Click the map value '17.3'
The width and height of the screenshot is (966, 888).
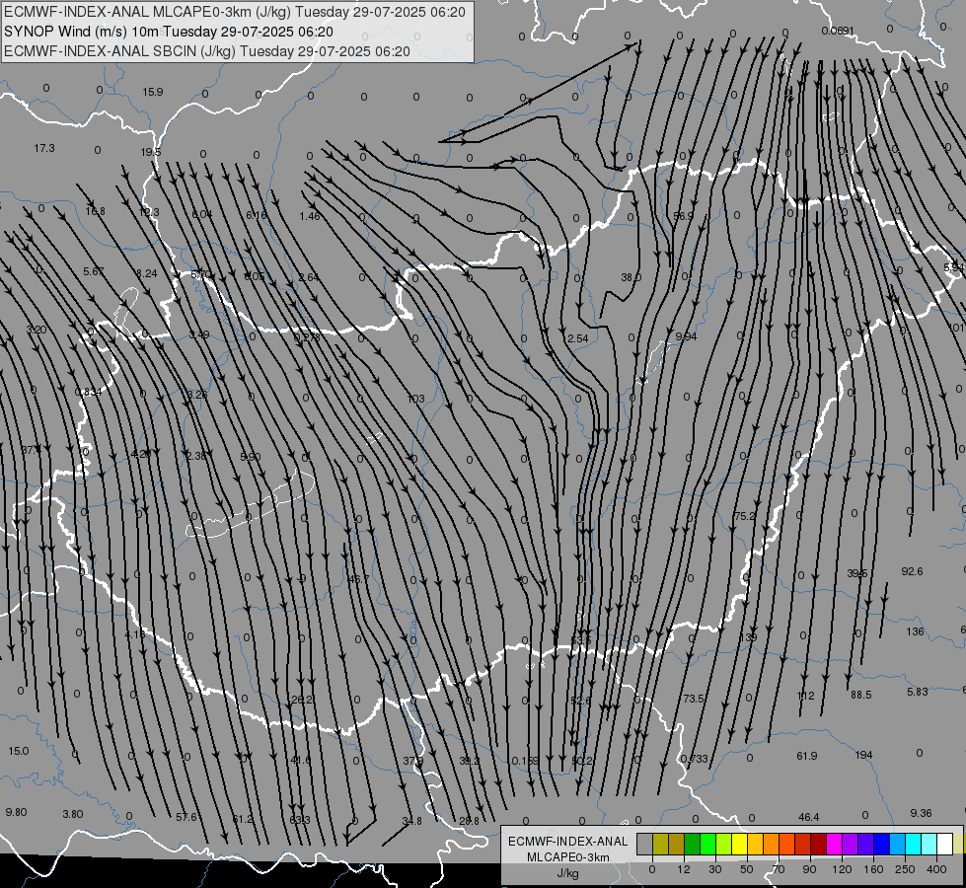click(x=44, y=148)
